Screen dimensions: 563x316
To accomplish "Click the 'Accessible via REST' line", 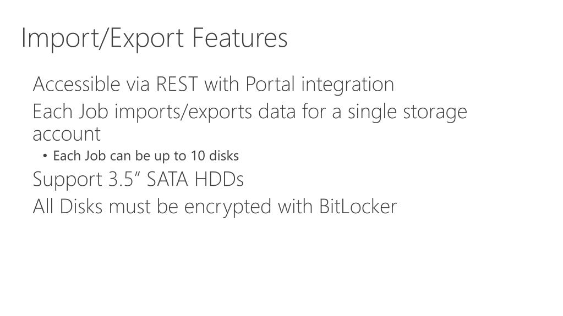I will pos(214,85).
